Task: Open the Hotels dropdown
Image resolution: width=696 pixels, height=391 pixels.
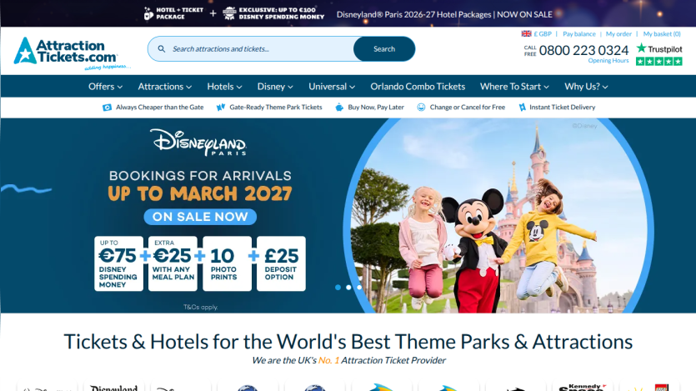Action: click(x=224, y=87)
